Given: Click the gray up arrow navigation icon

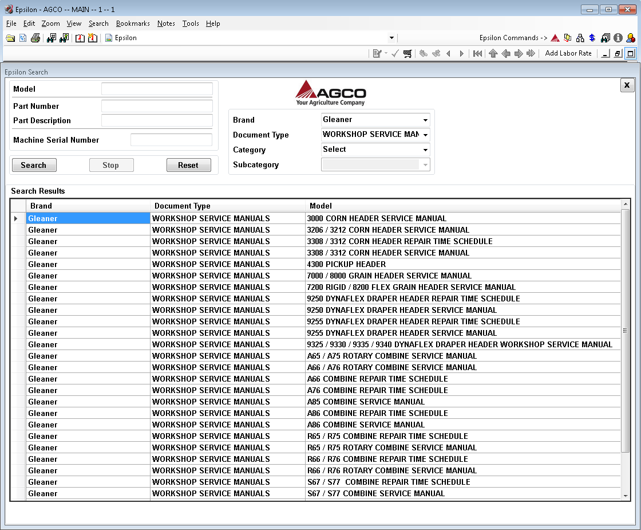Looking at the screenshot, I should click(493, 54).
